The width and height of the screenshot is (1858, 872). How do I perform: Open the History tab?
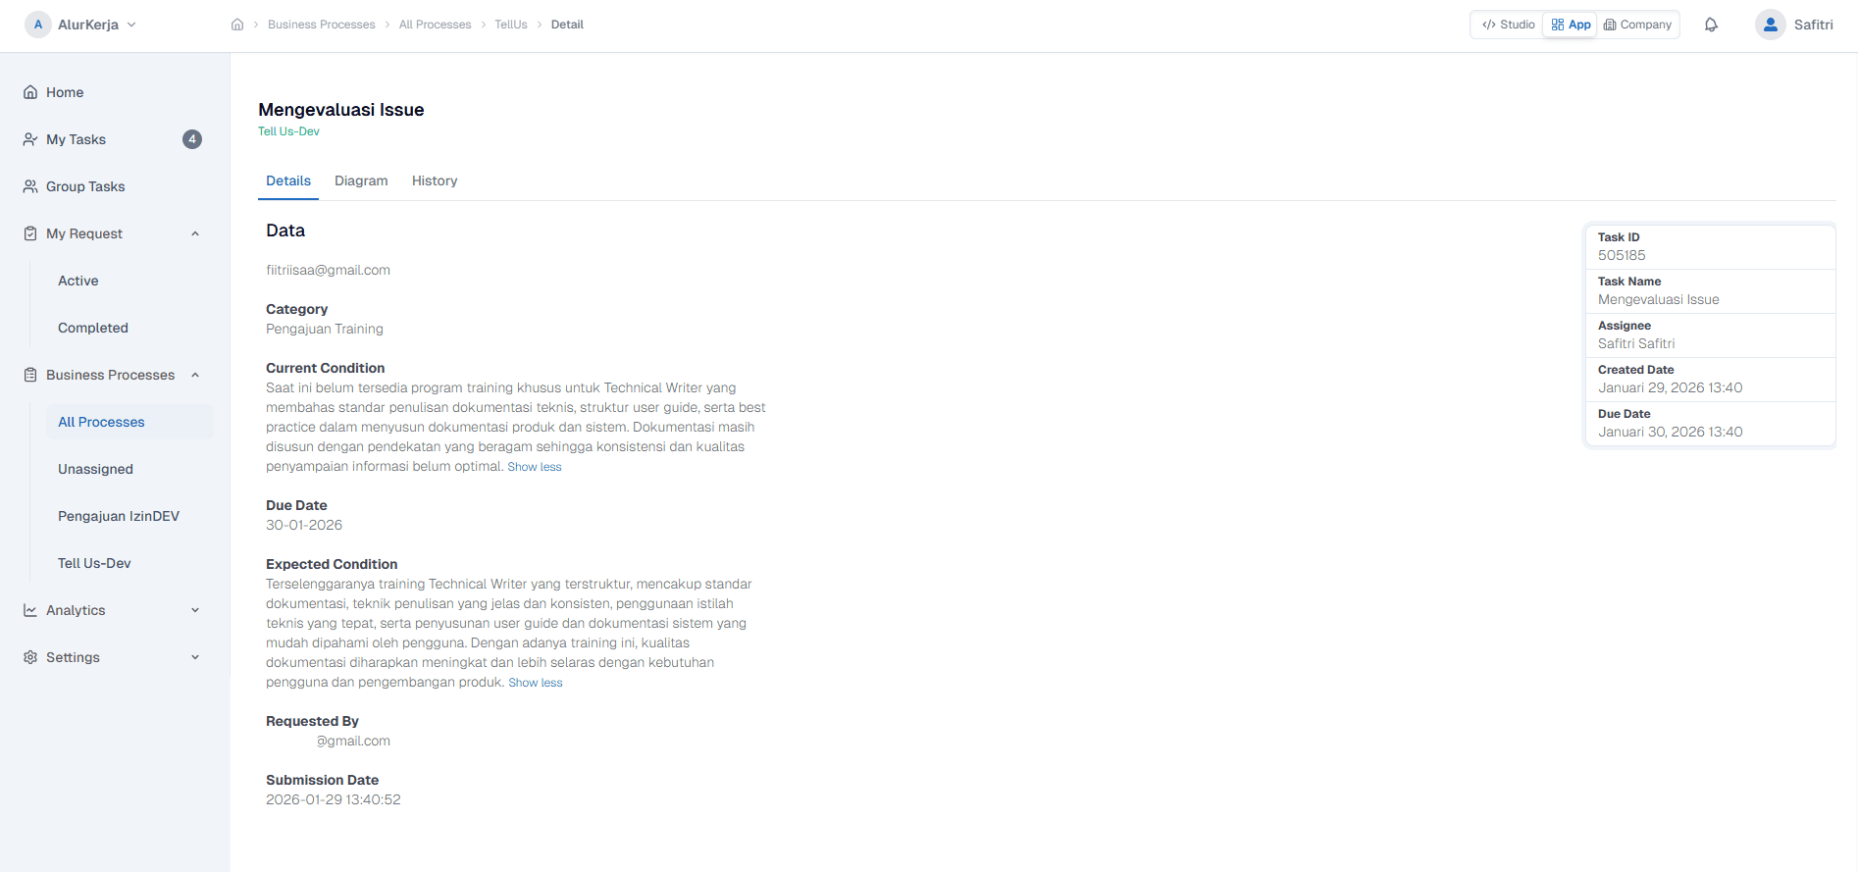click(x=435, y=180)
